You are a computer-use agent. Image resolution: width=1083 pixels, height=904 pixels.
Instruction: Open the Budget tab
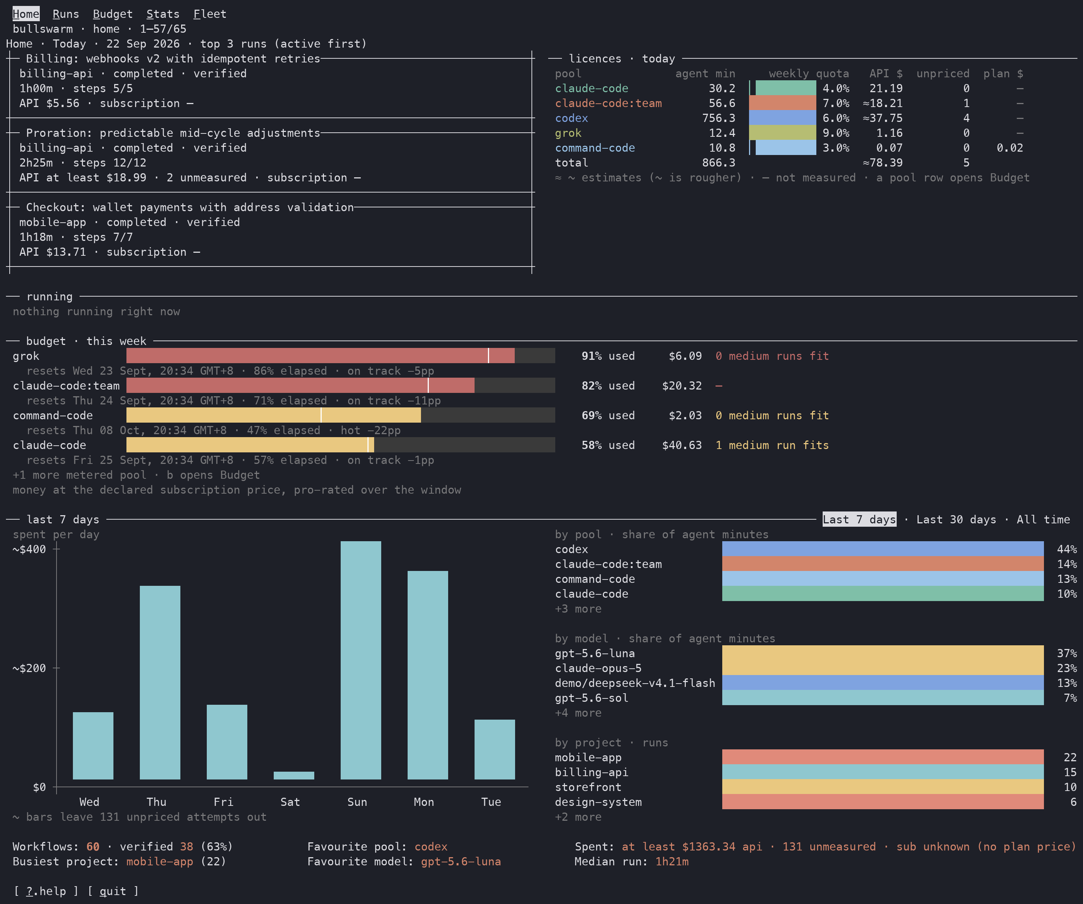coord(112,14)
